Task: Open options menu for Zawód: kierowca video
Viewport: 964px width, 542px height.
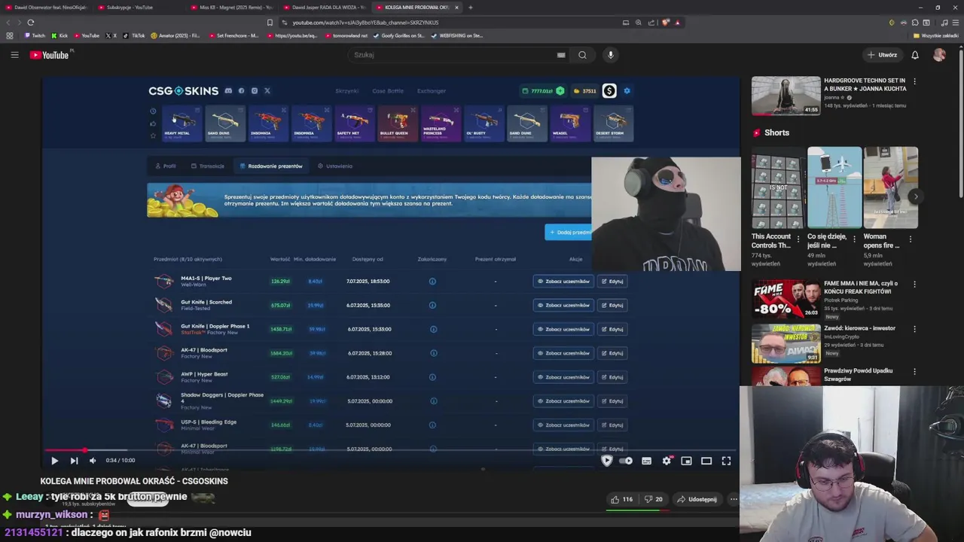Action: (x=914, y=329)
